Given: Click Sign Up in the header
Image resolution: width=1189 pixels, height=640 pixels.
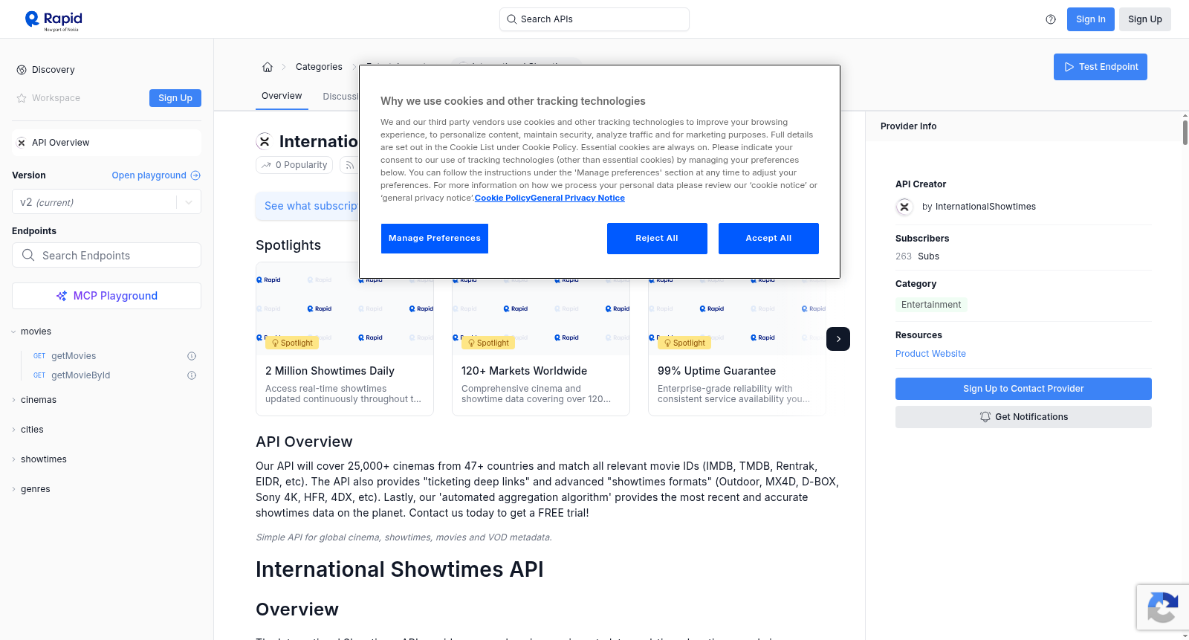Looking at the screenshot, I should (1145, 19).
